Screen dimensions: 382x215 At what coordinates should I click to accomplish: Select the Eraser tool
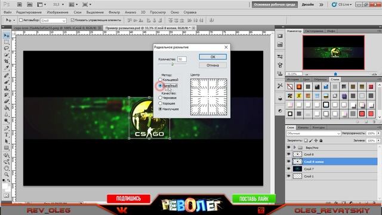[x=7, y=101]
